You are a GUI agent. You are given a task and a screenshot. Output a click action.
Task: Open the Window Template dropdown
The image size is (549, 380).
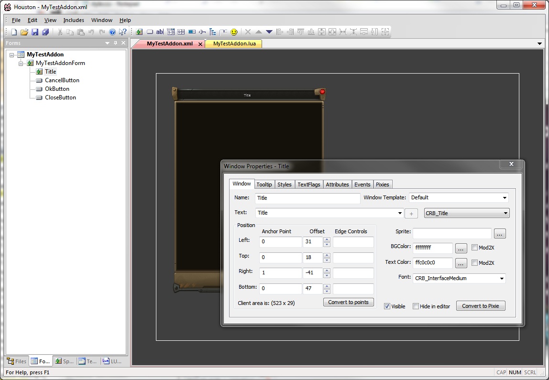click(x=505, y=197)
